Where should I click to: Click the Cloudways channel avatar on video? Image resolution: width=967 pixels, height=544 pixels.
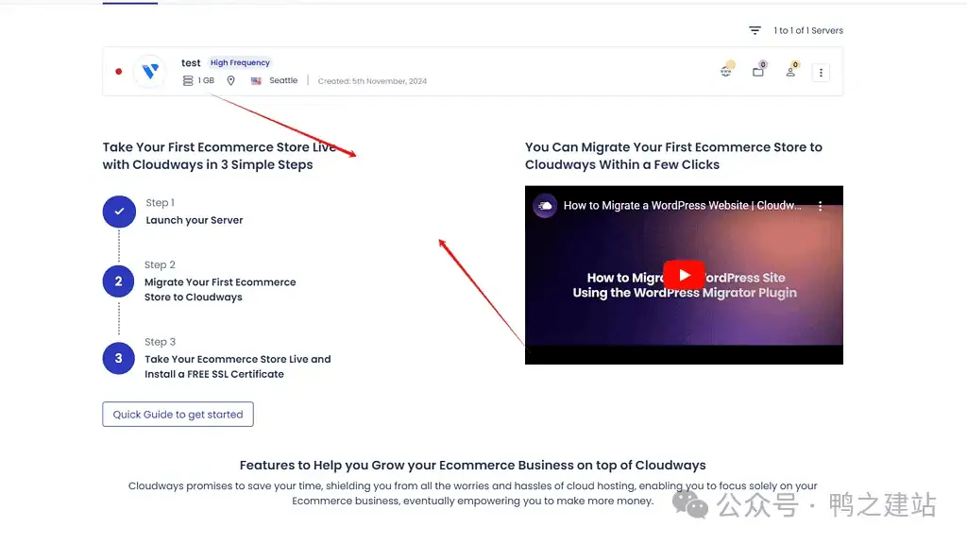545,206
